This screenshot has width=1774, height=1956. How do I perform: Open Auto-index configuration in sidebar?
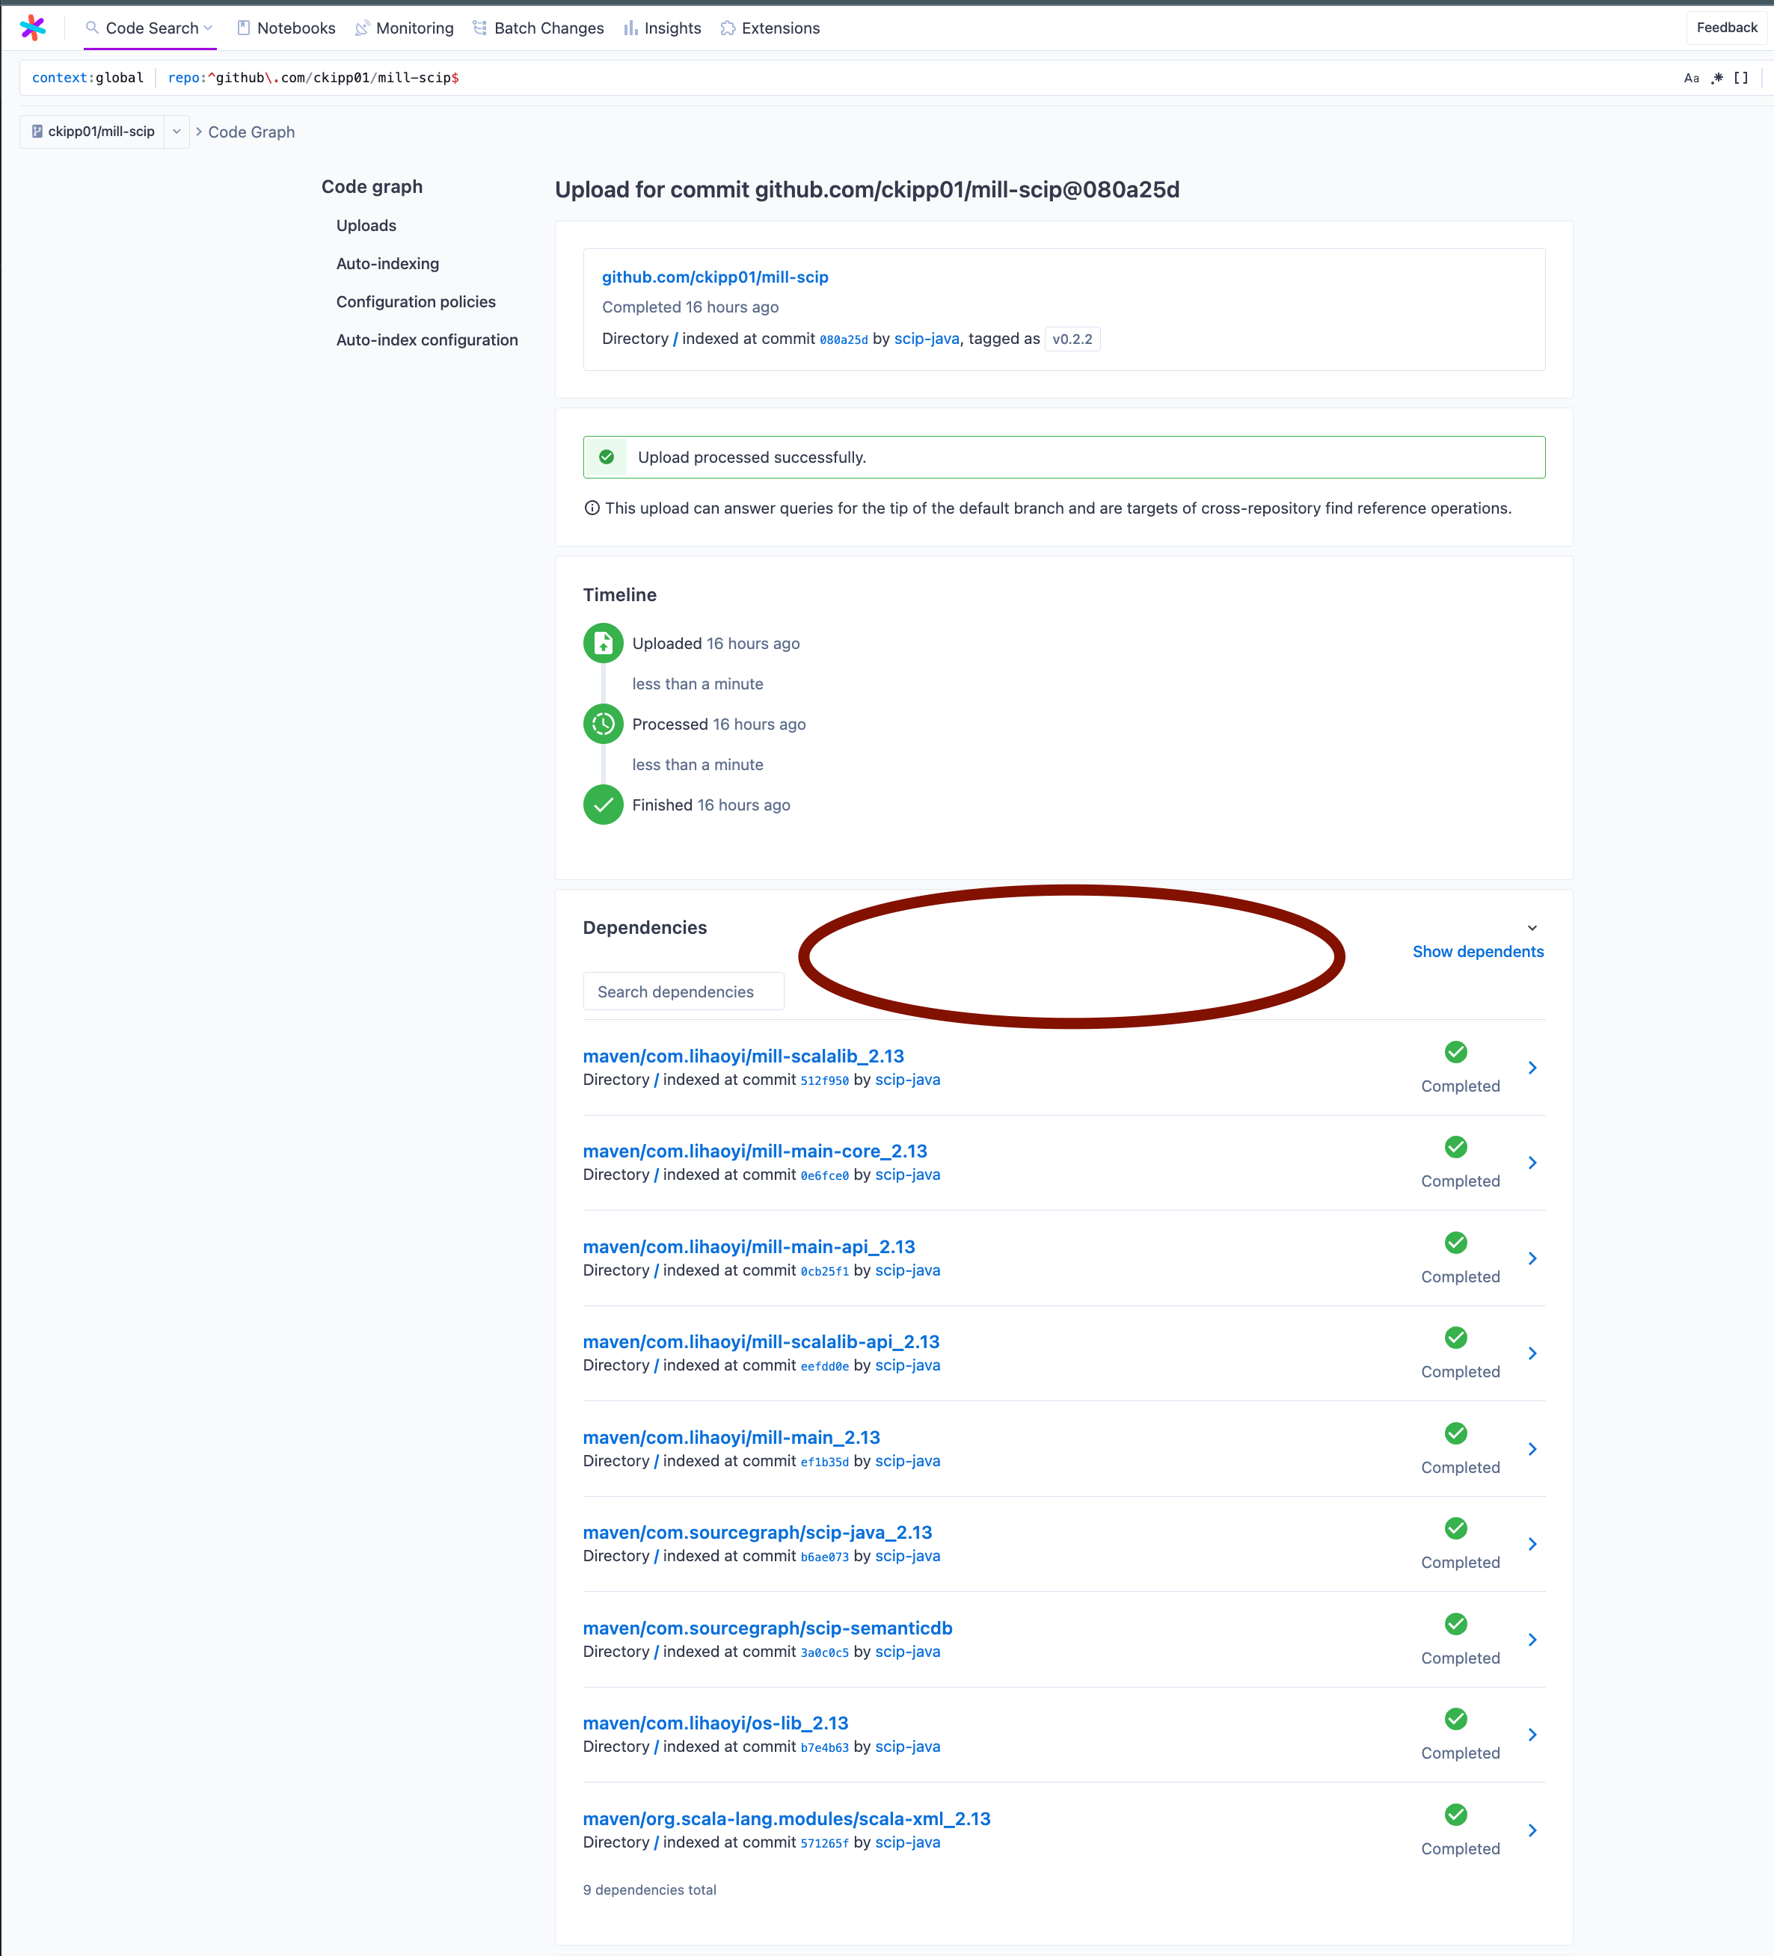coord(427,339)
